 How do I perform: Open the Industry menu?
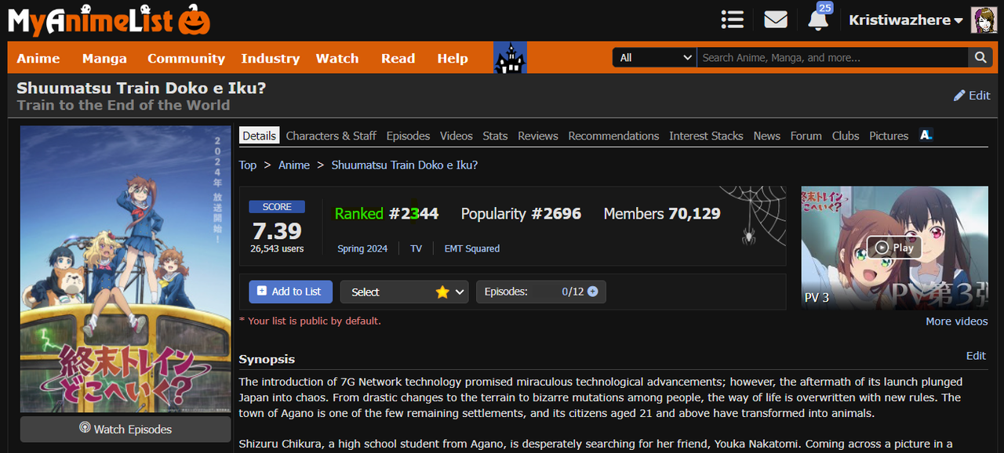pos(271,58)
